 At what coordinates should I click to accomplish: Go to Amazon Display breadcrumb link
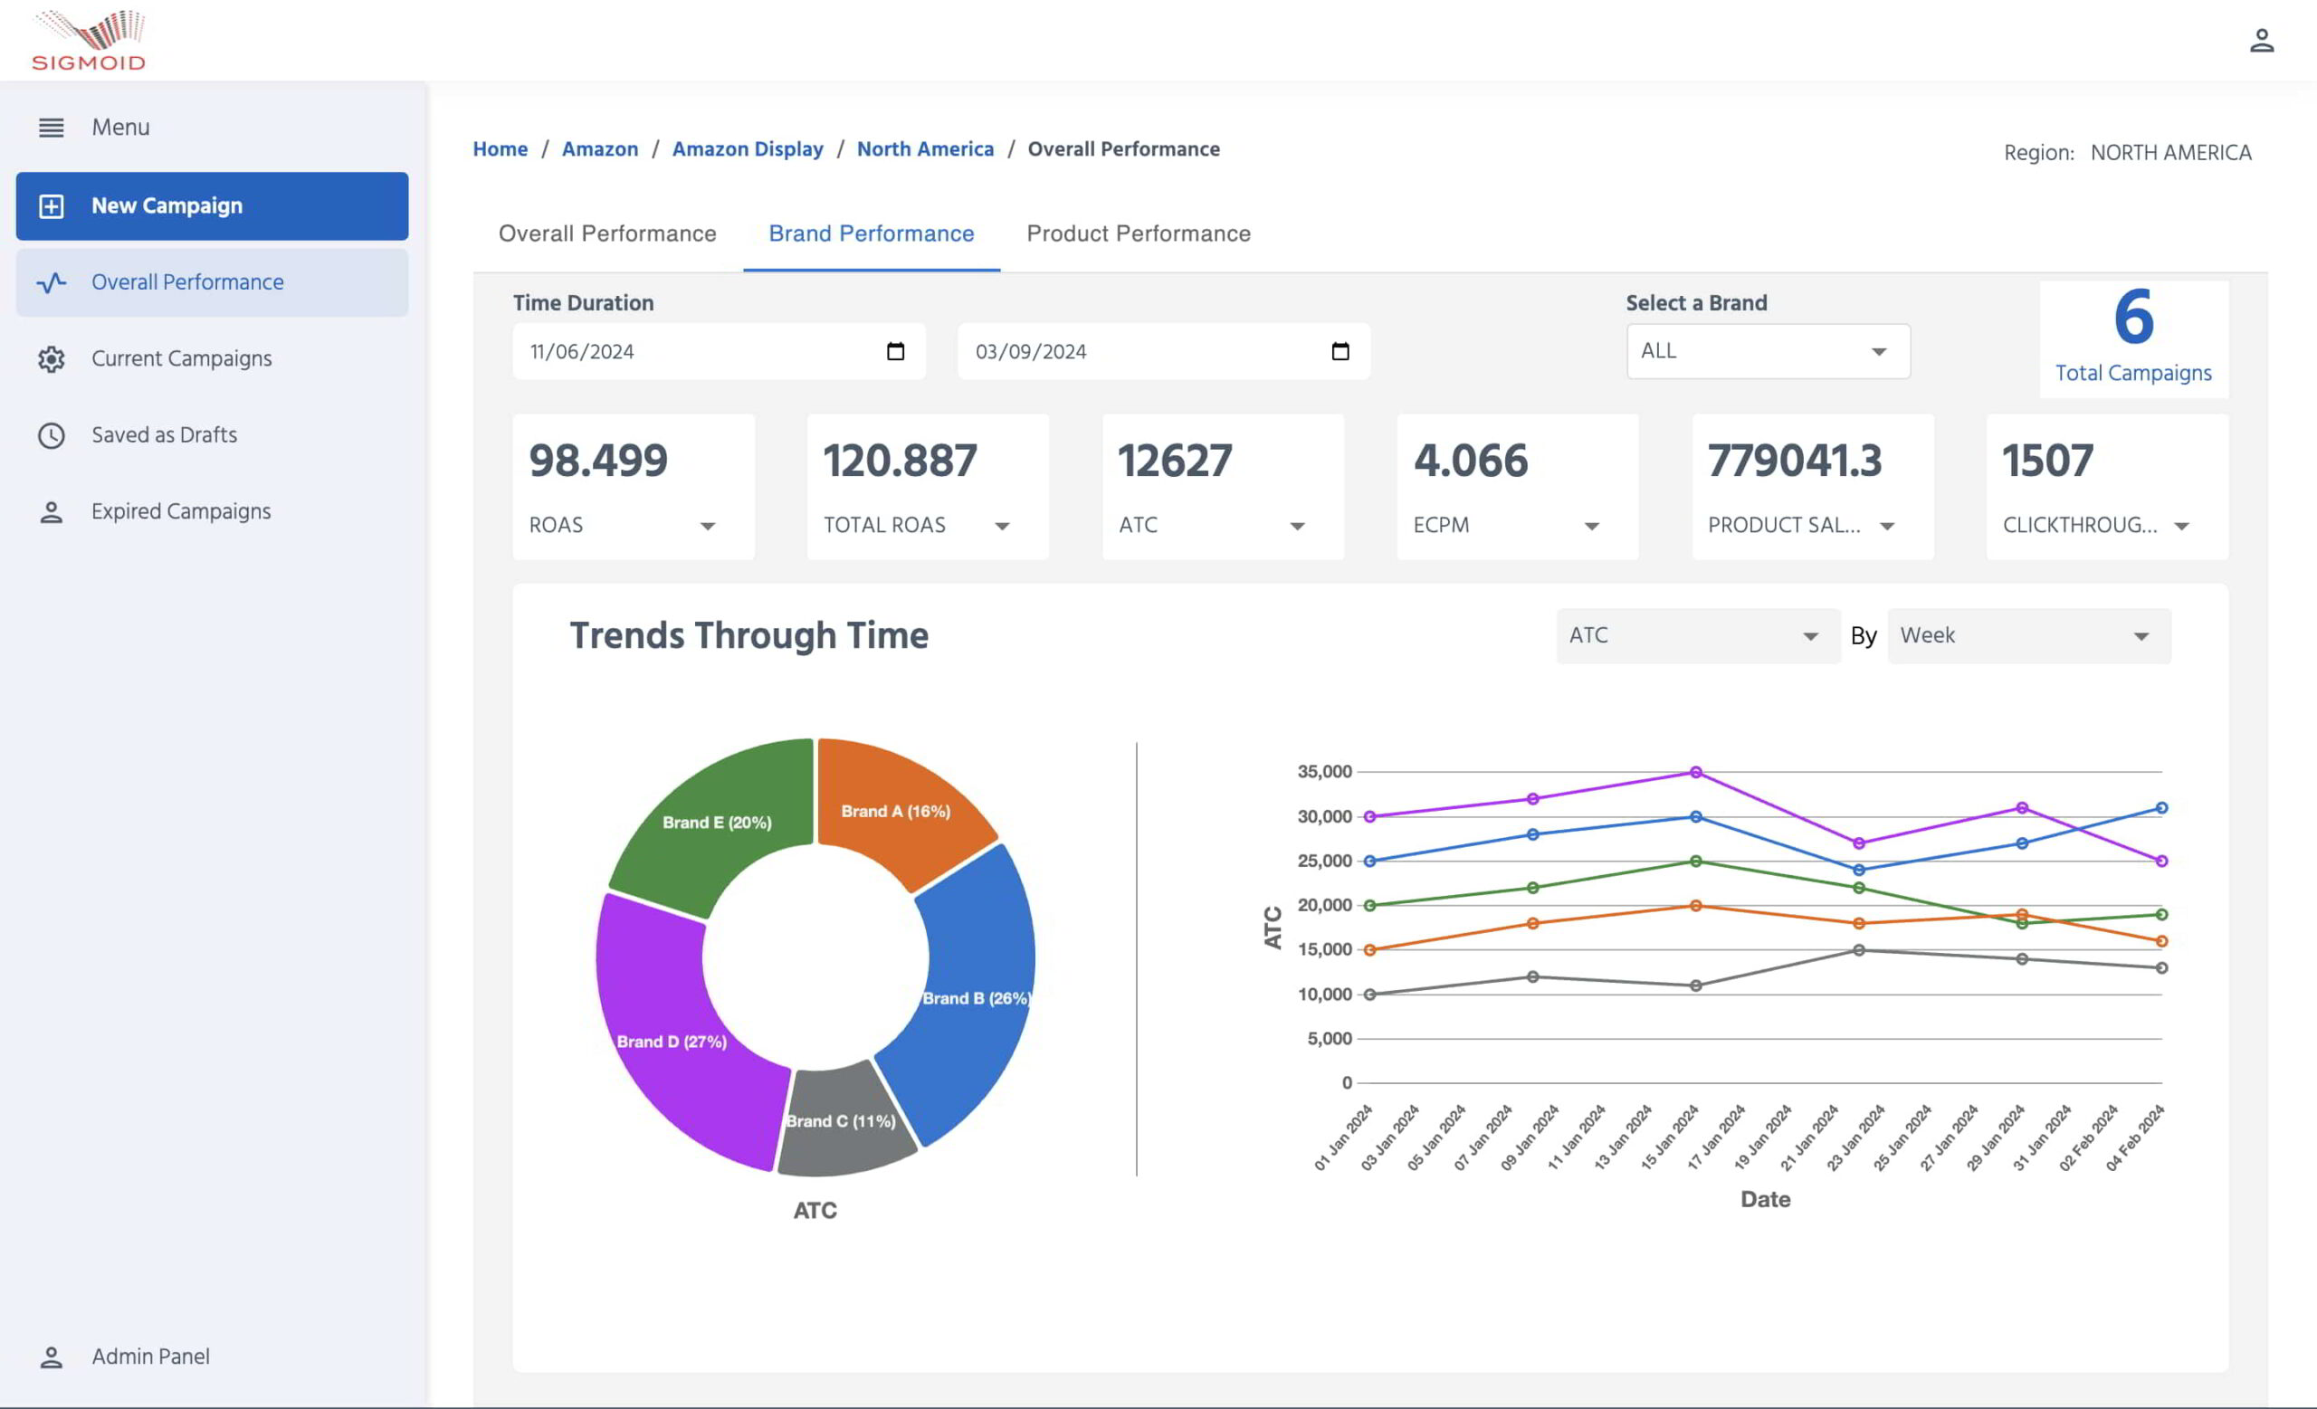click(747, 149)
